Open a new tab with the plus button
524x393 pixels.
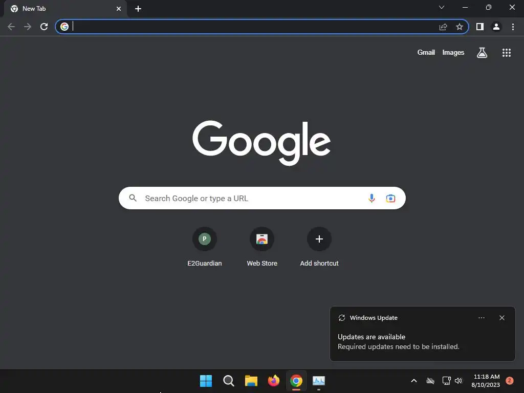tap(138, 9)
